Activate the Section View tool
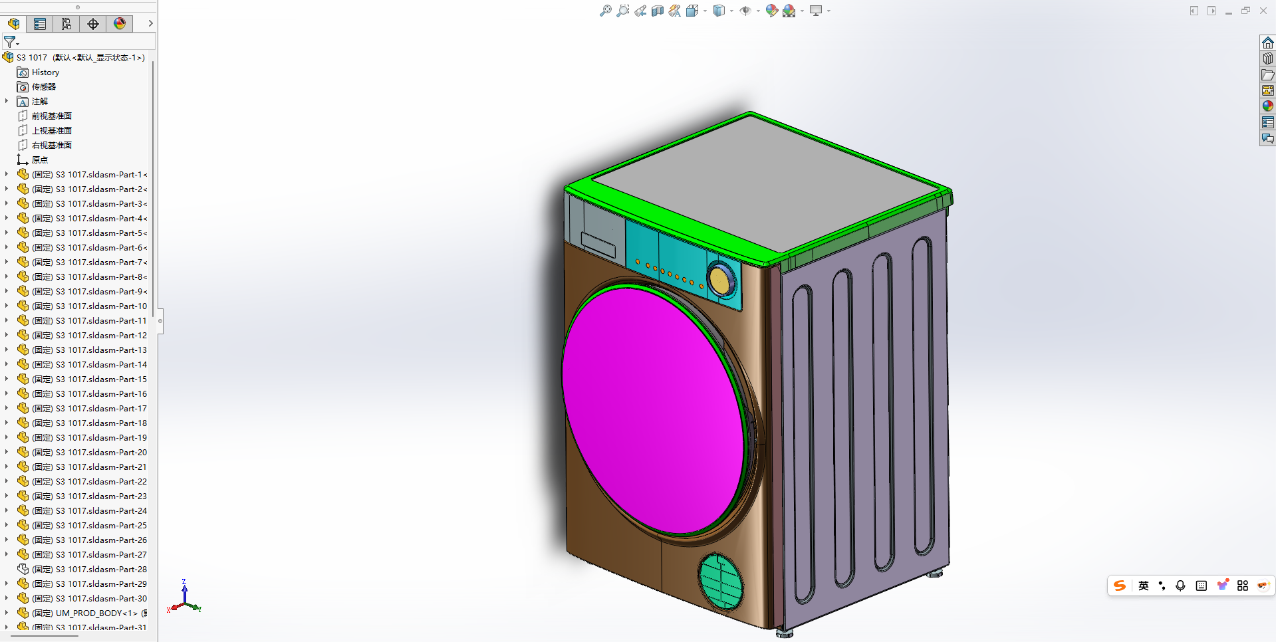The image size is (1276, 642). (657, 11)
